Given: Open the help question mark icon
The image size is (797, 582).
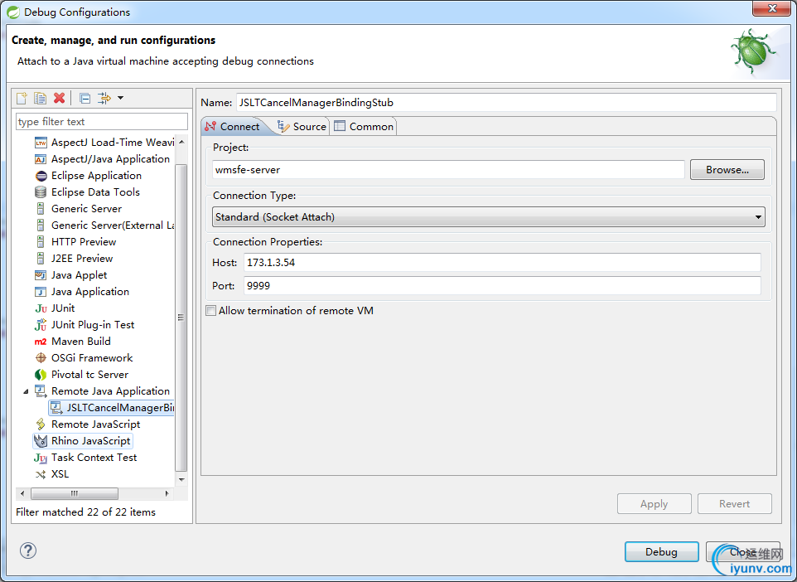Looking at the screenshot, I should coord(28,550).
